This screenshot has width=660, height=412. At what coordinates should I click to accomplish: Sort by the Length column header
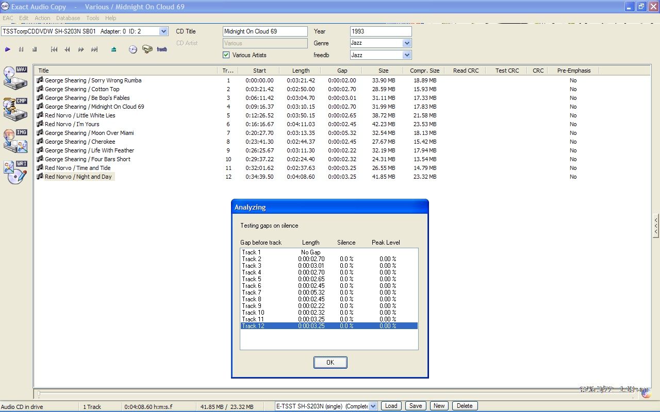click(x=300, y=71)
